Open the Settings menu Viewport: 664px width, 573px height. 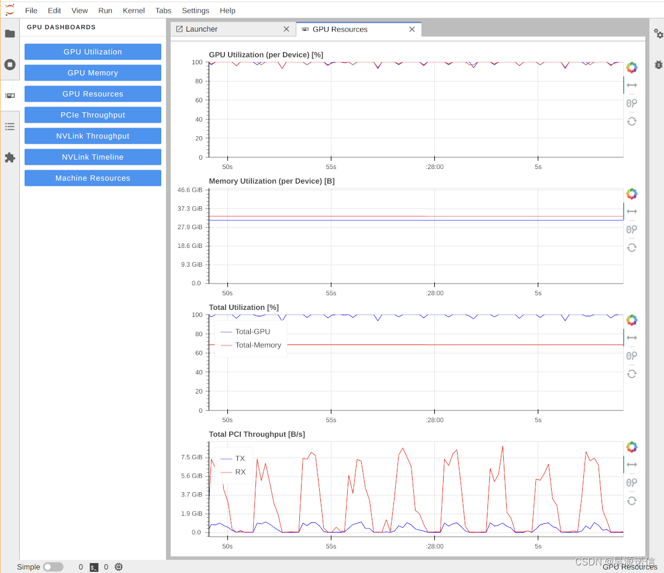tap(195, 11)
